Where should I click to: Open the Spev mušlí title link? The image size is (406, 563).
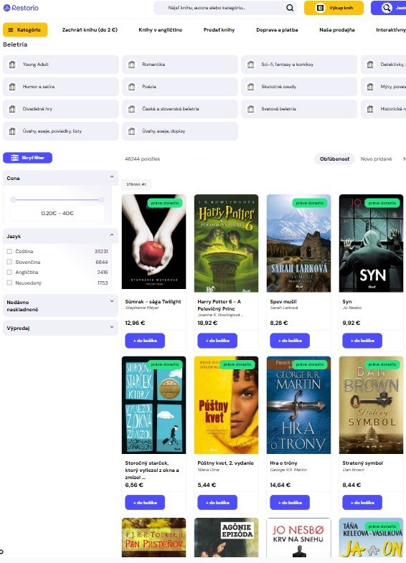coord(283,302)
